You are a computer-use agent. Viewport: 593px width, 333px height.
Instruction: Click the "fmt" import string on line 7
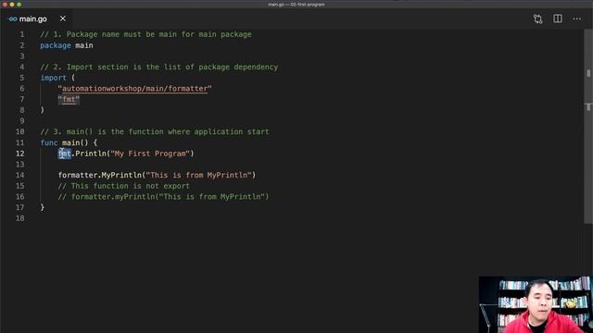click(x=69, y=99)
